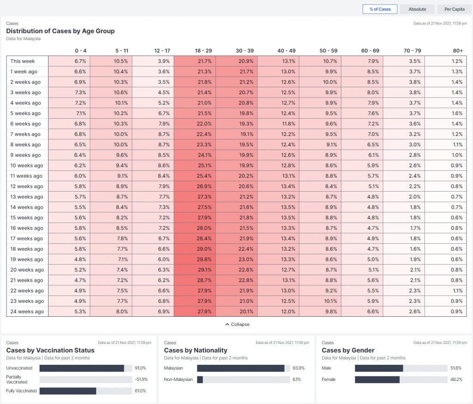Click the Collapse chevron icon
The image size is (473, 404).
[227, 325]
